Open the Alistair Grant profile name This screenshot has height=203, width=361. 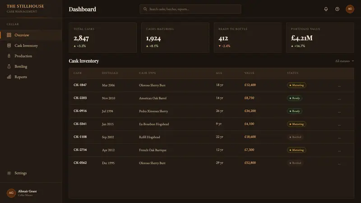[x=27, y=191]
